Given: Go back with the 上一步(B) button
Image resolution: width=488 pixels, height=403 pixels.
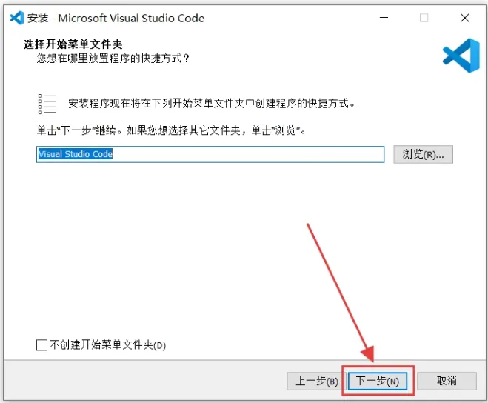Looking at the screenshot, I should [316, 381].
